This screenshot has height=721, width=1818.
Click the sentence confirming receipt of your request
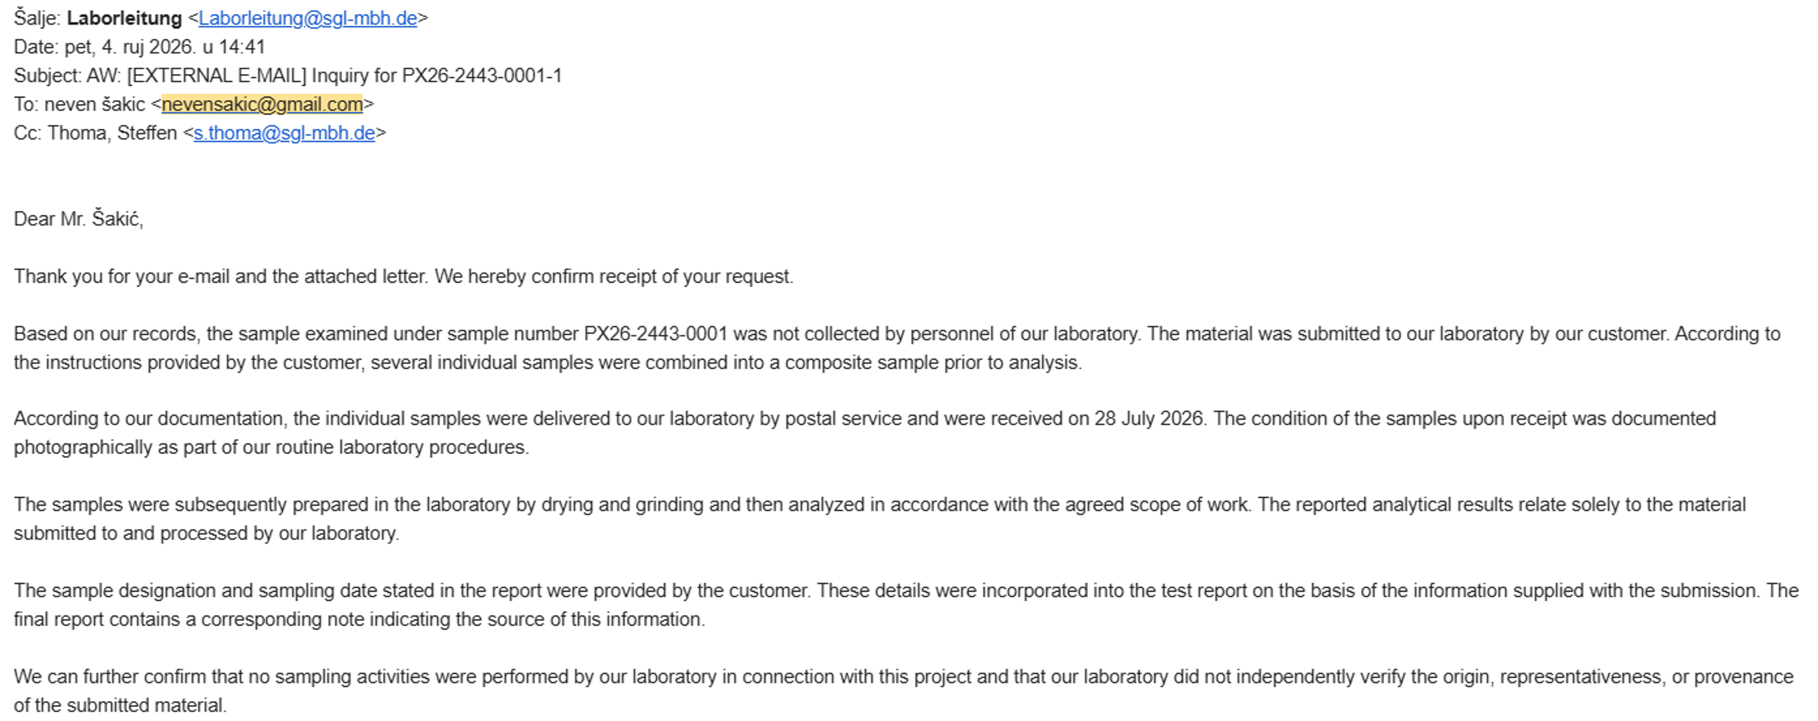614,276
